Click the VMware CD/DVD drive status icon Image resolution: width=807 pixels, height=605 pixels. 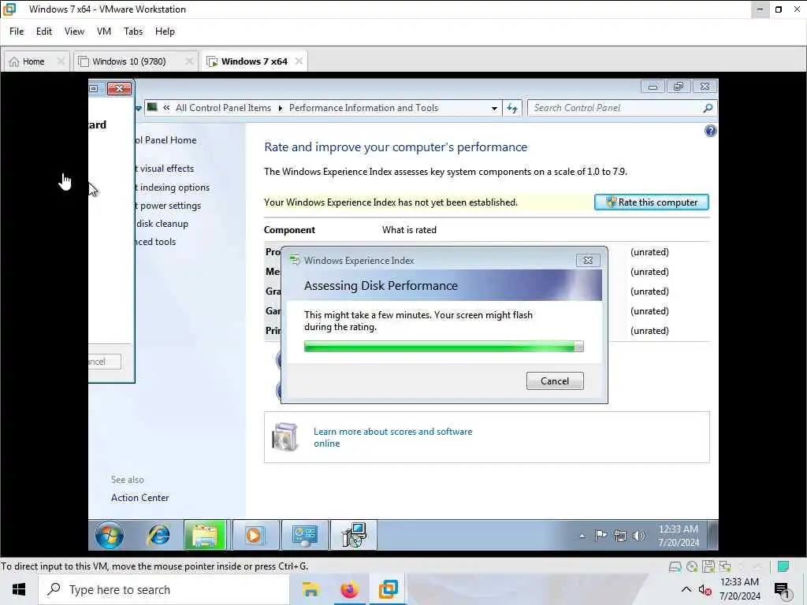pyautogui.click(x=692, y=566)
